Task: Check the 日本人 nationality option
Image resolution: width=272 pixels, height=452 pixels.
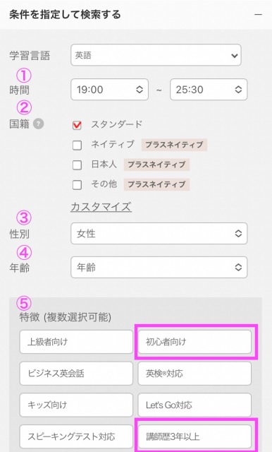Action: (77, 165)
